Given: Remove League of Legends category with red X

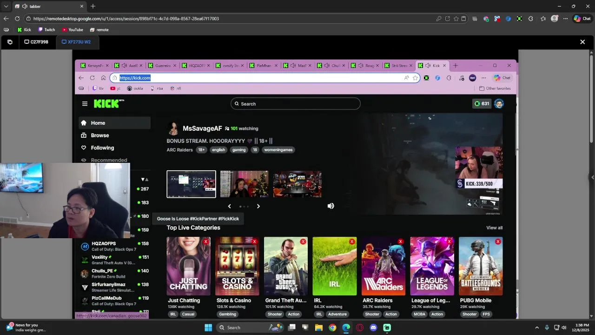Looking at the screenshot, I should (449, 241).
